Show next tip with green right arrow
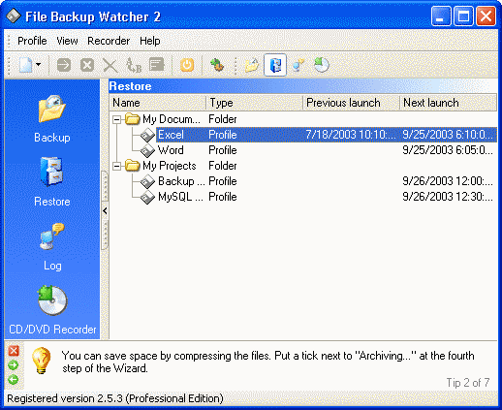This screenshot has height=410, width=502. point(14,365)
